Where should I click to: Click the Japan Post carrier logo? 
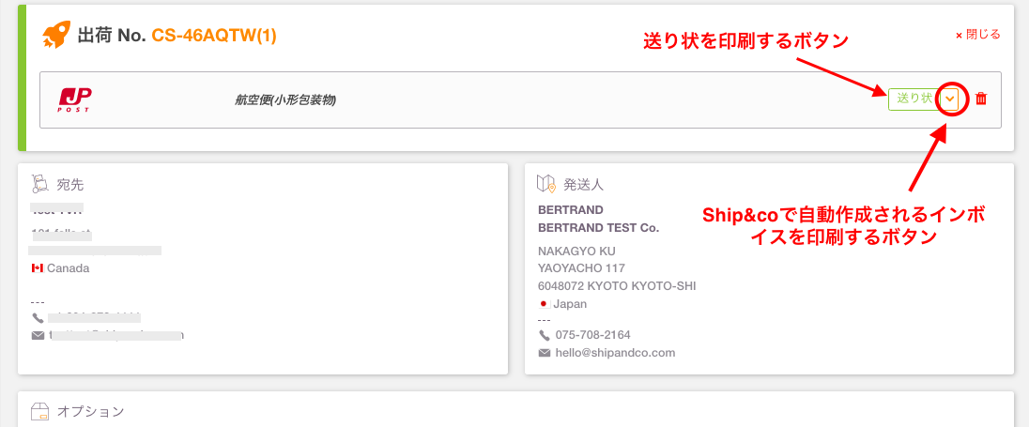[75, 99]
